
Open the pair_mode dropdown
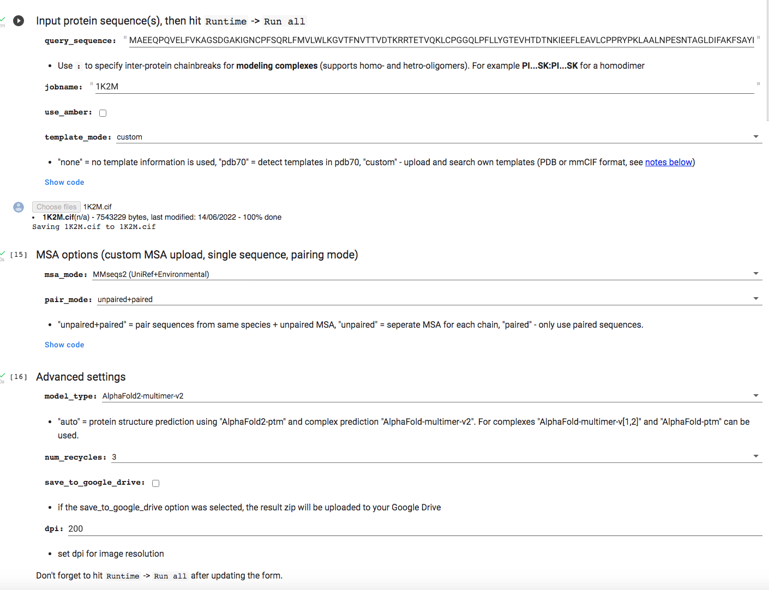[756, 298]
